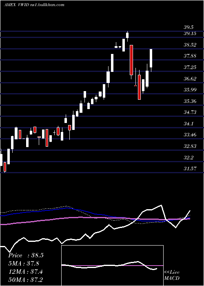Select the 39.5 price axis label
This screenshot has width=204, height=286.
[188, 27]
